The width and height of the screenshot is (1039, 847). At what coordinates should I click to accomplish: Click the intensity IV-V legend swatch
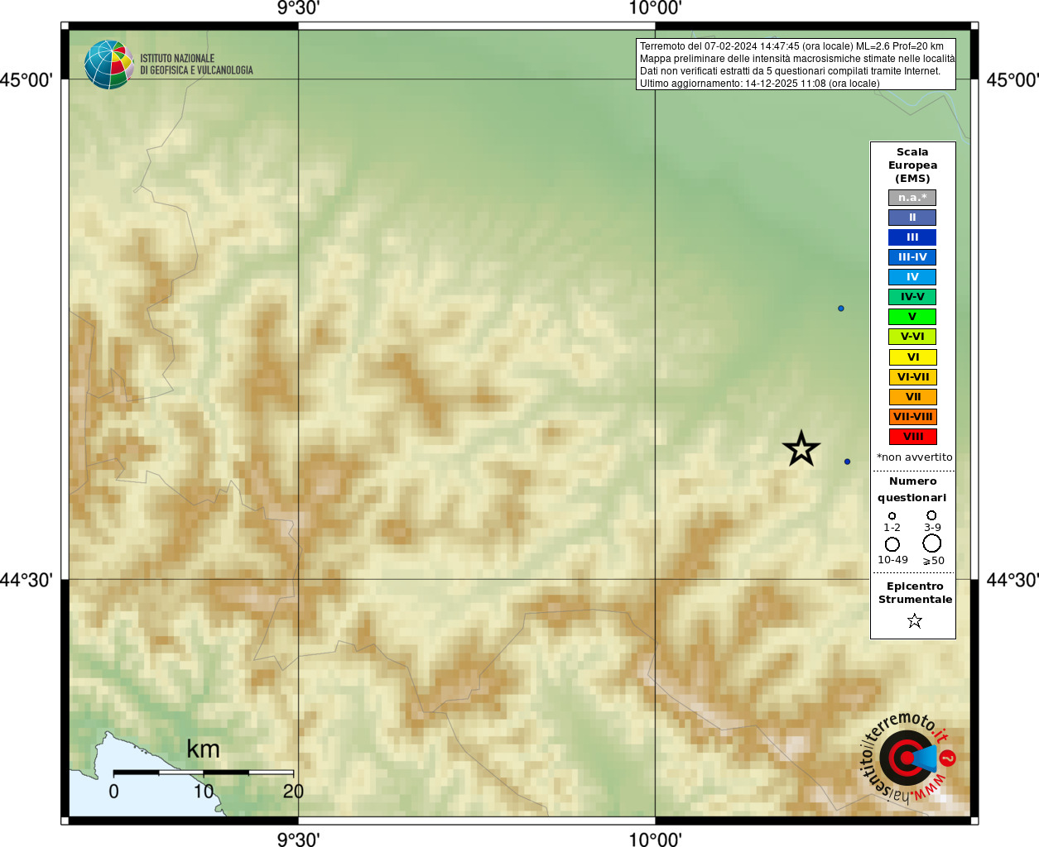pyautogui.click(x=912, y=297)
